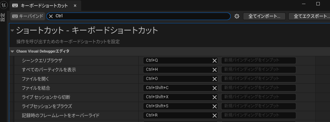Remove the Ctrl+Q binding
This screenshot has height=122, width=330.
click(214, 61)
